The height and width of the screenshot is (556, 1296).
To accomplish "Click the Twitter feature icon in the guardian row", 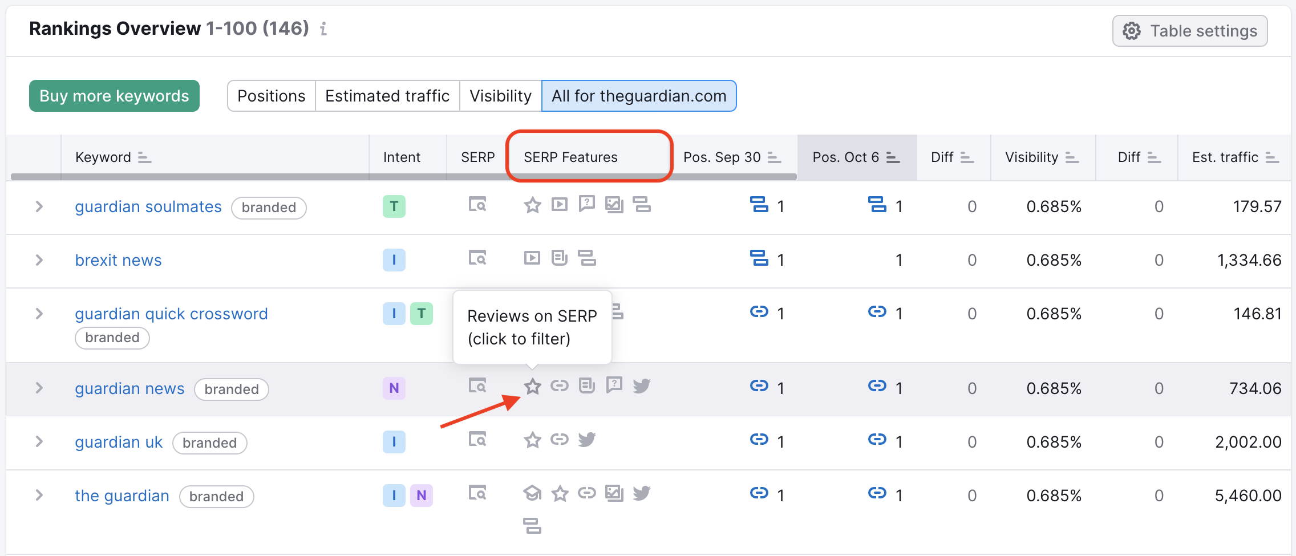I will coord(642,493).
